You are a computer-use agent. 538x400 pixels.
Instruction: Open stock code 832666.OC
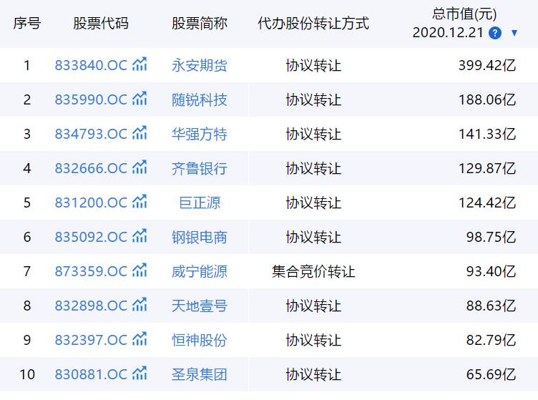pyautogui.click(x=91, y=168)
